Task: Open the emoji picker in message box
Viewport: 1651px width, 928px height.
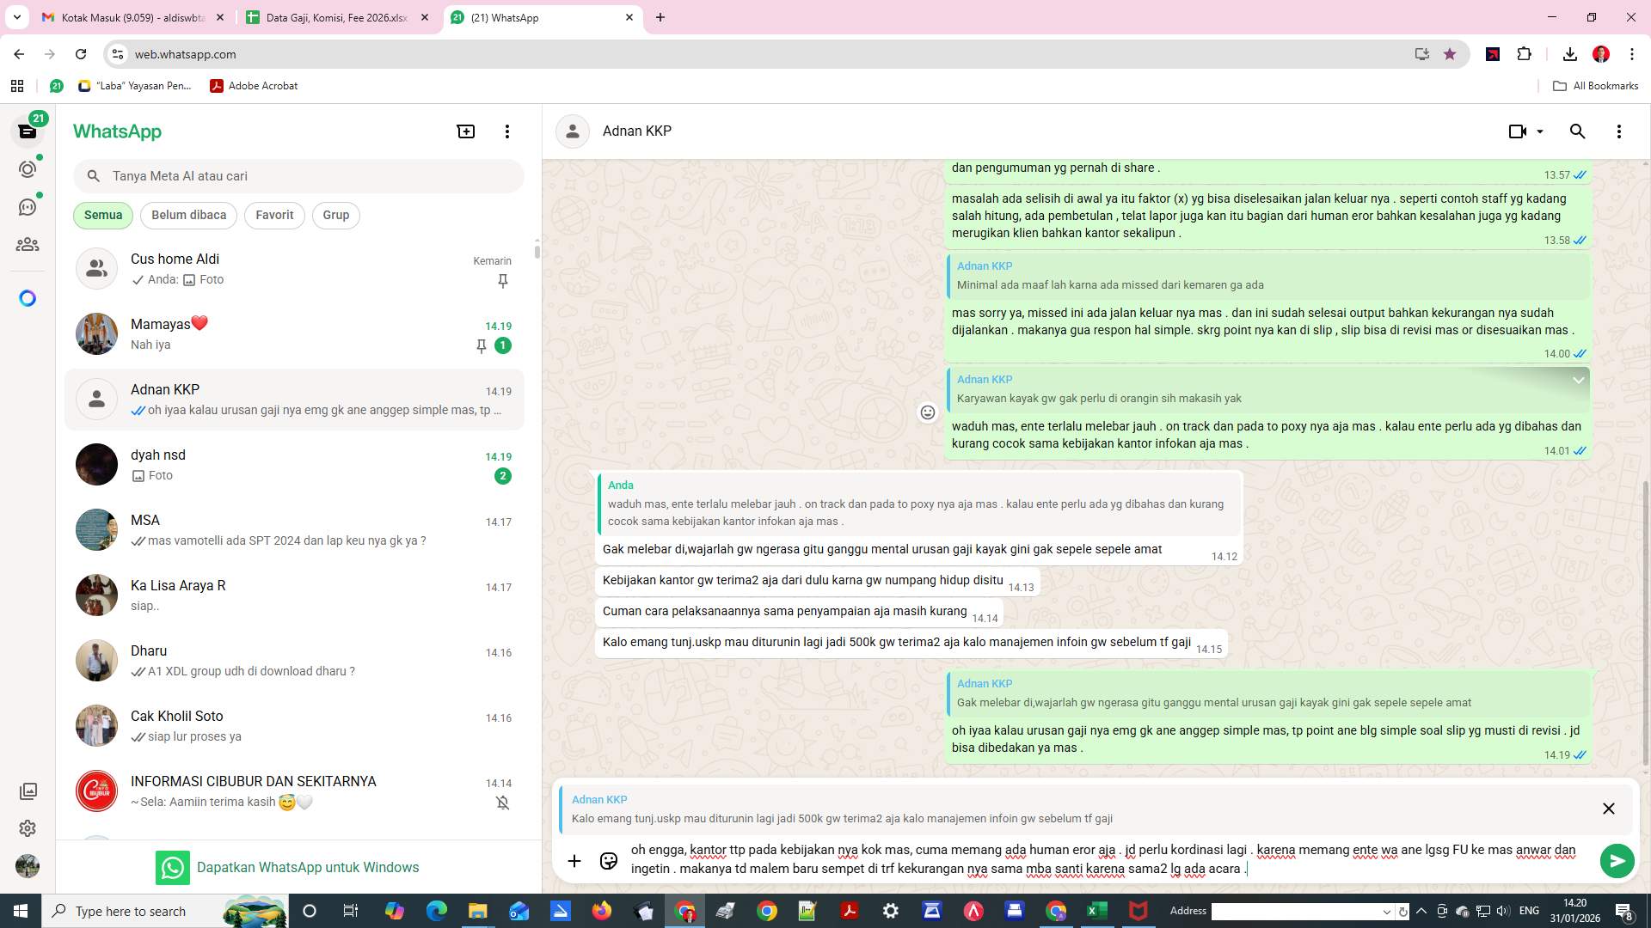Action: [x=608, y=860]
